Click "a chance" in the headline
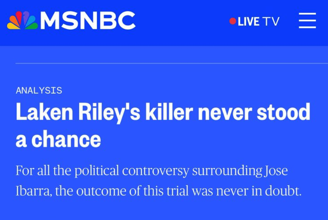This screenshot has height=220, width=328. (58, 140)
